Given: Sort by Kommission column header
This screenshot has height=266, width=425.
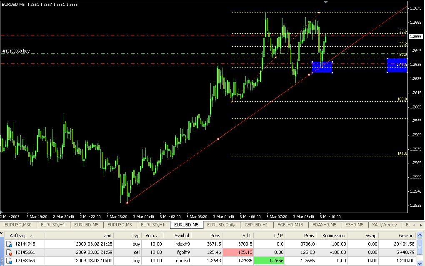Looking at the screenshot, I should (332, 236).
